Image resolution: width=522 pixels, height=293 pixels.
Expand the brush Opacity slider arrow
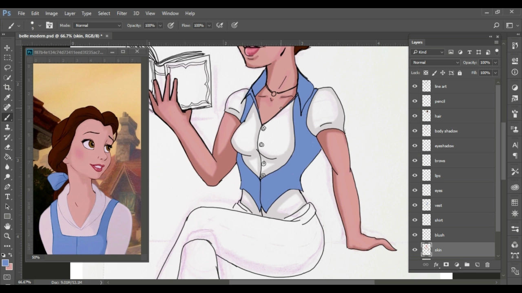point(160,25)
